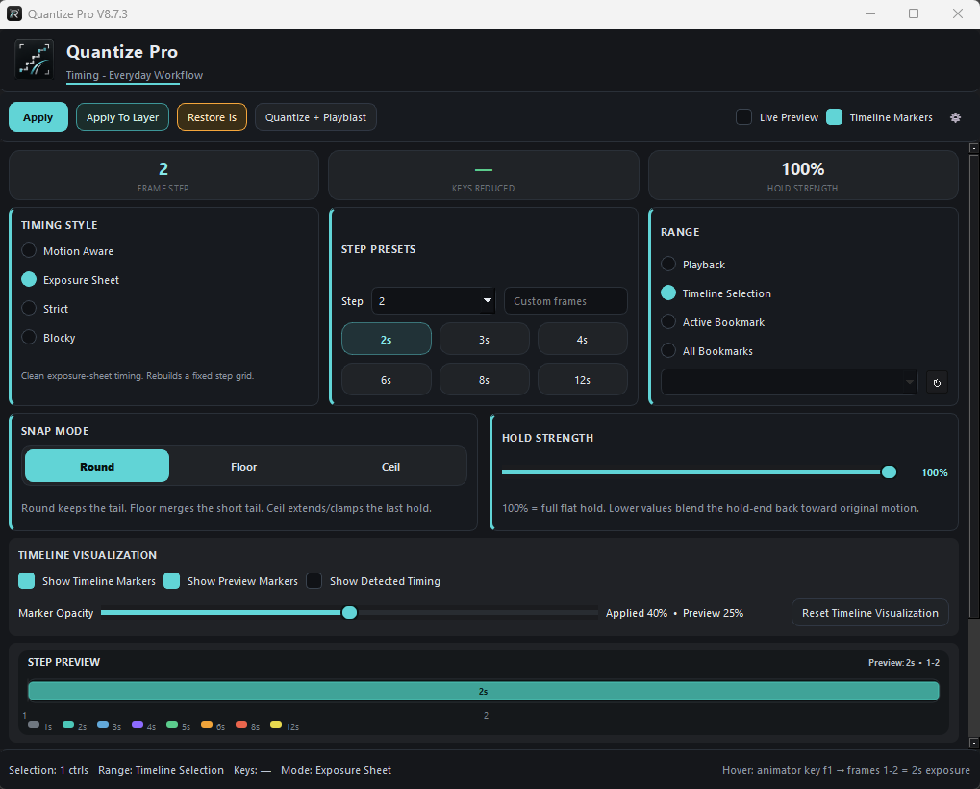980x789 pixels.
Task: Set range to Timeline Selection
Action: pos(668,293)
